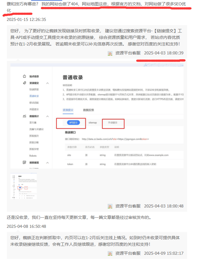
Task: Open 流量与关键词 under 数据统计
Action: tap(36, 129)
